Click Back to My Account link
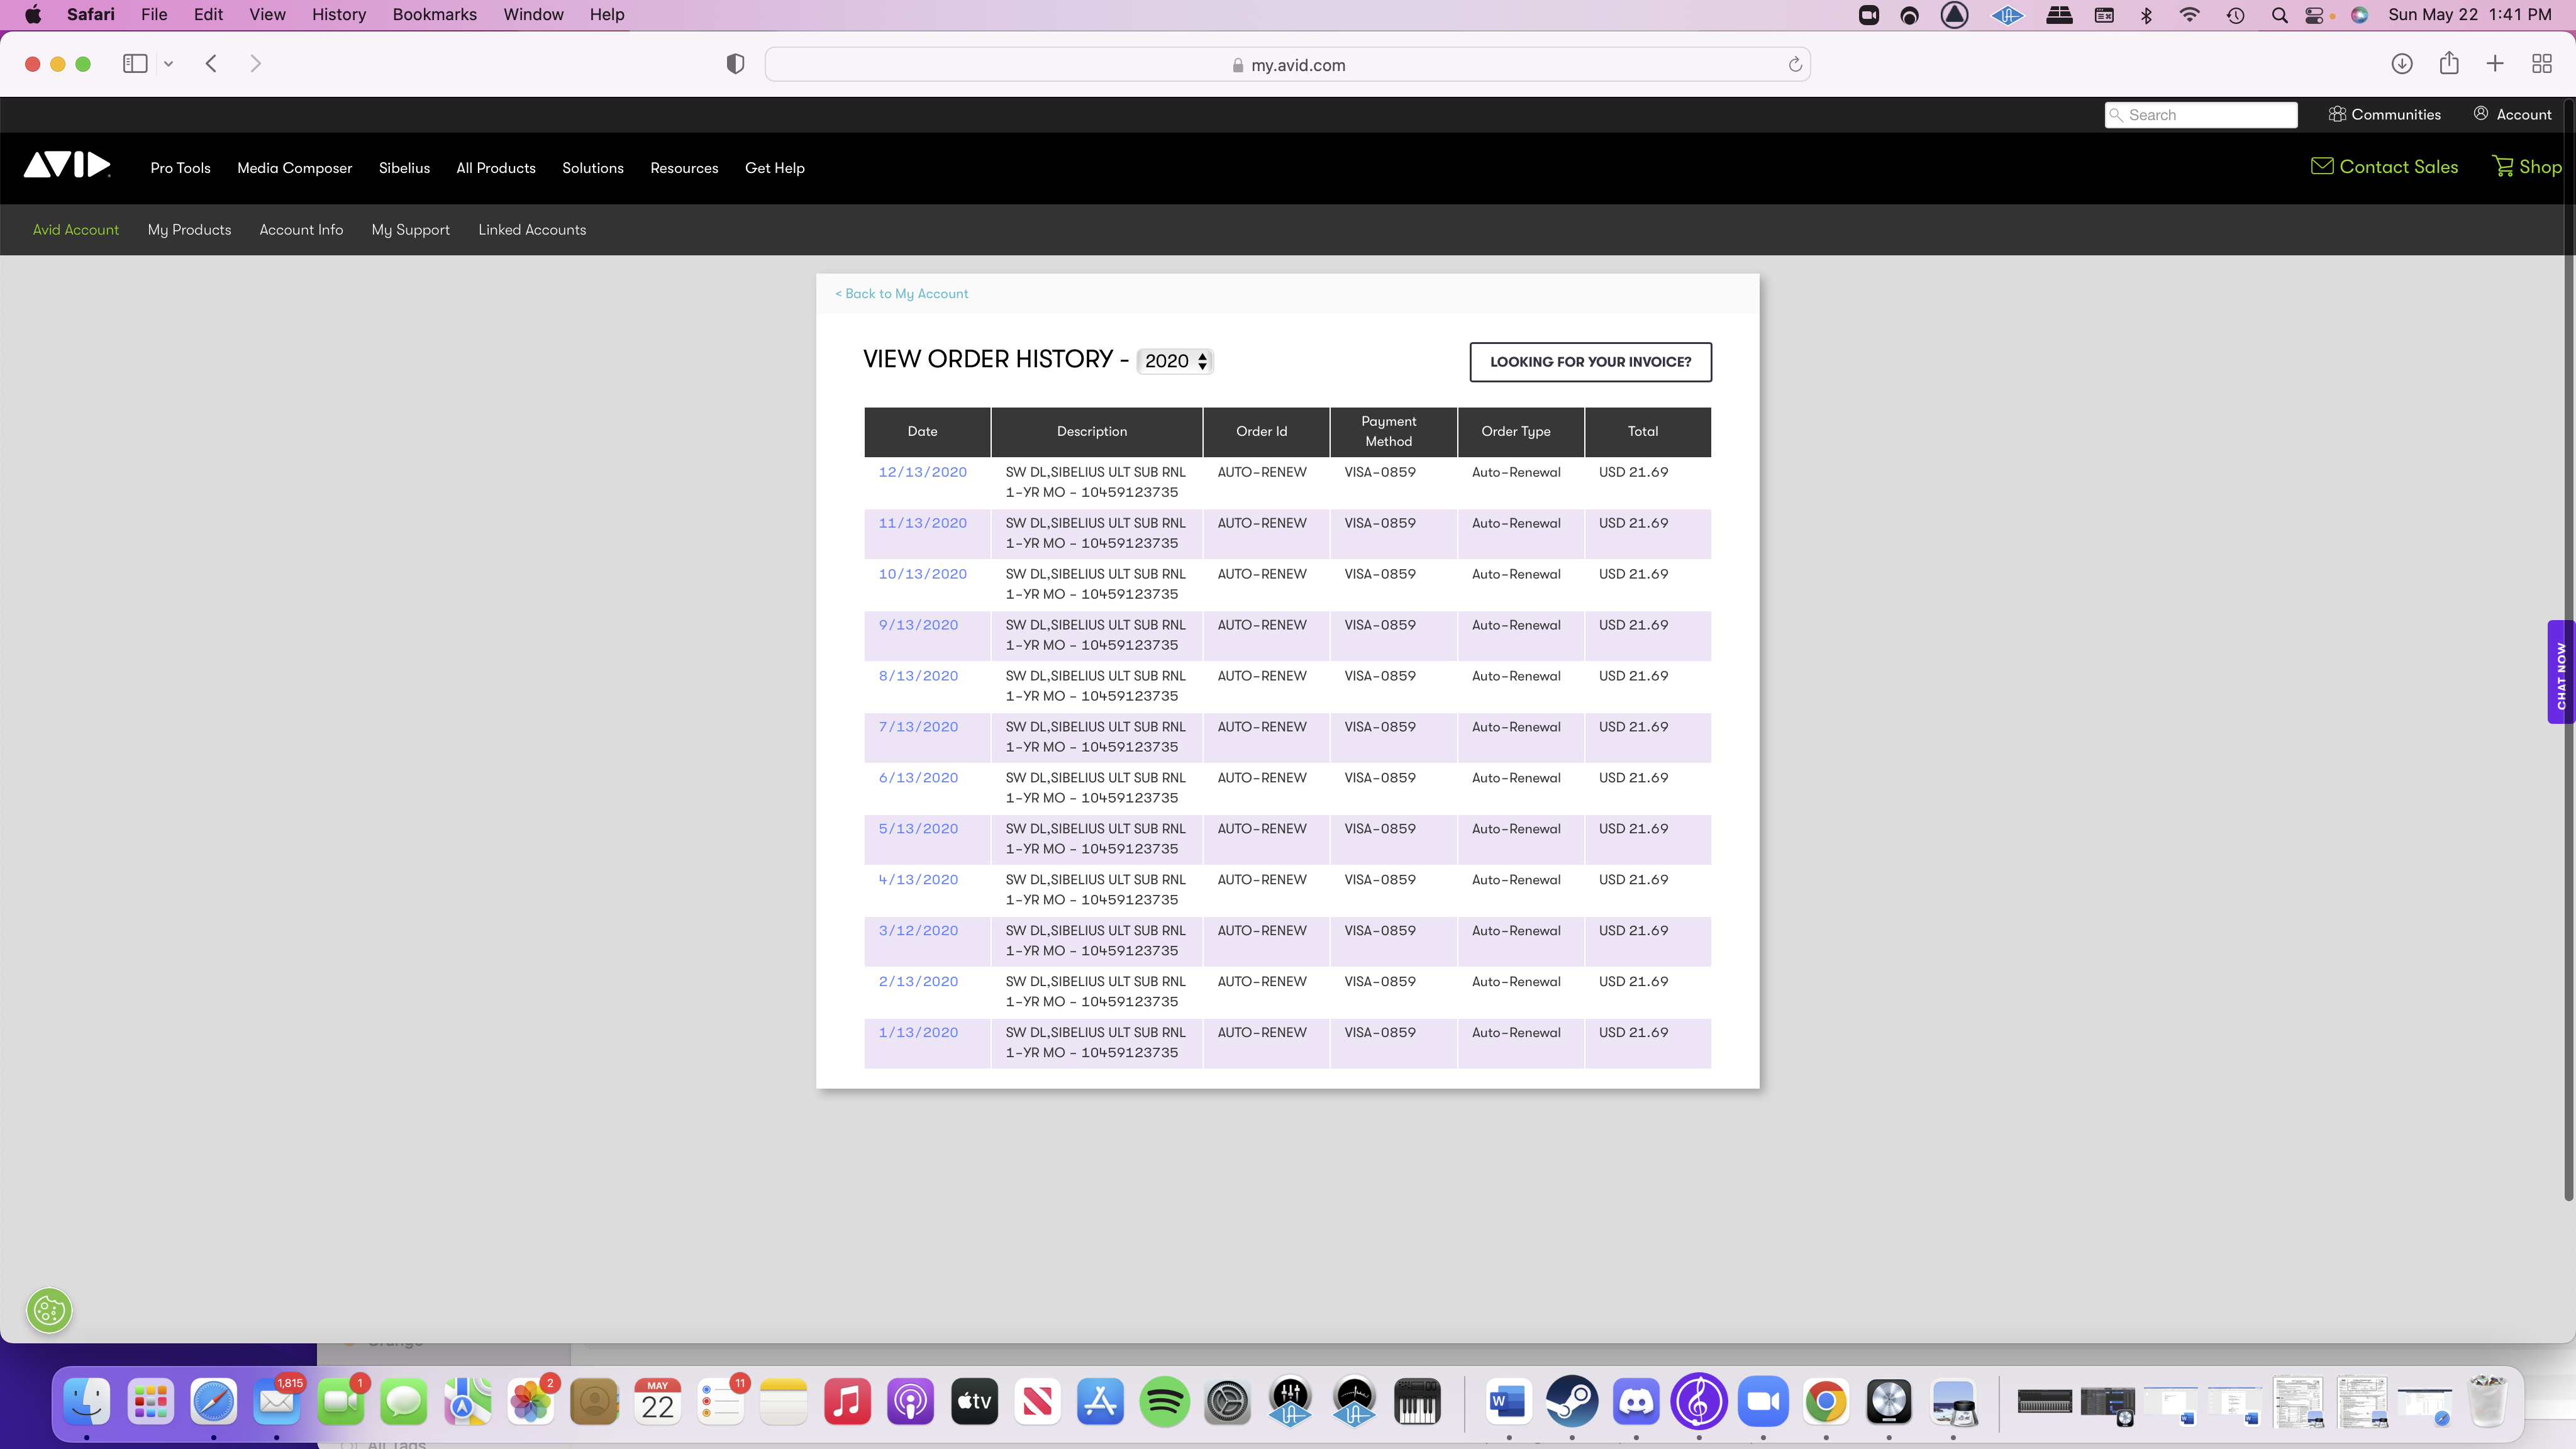The height and width of the screenshot is (1449, 2576). click(901, 294)
